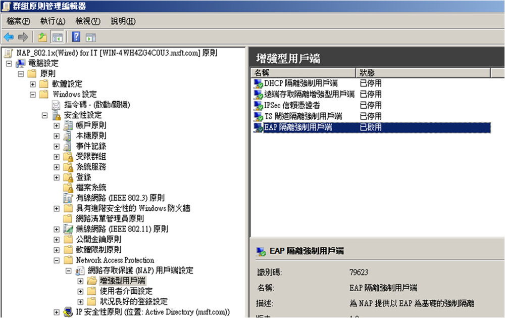
Task: Click the 遠端存取隔離增強型用戶端 icon
Action: click(x=258, y=95)
